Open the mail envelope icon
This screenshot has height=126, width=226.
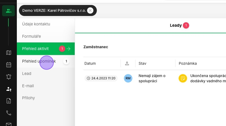[9, 124]
